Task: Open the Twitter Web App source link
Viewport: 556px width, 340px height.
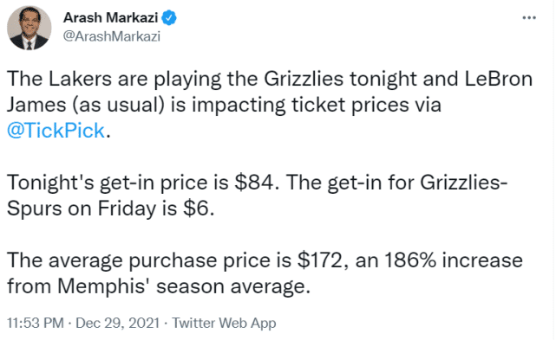Action: 224,323
